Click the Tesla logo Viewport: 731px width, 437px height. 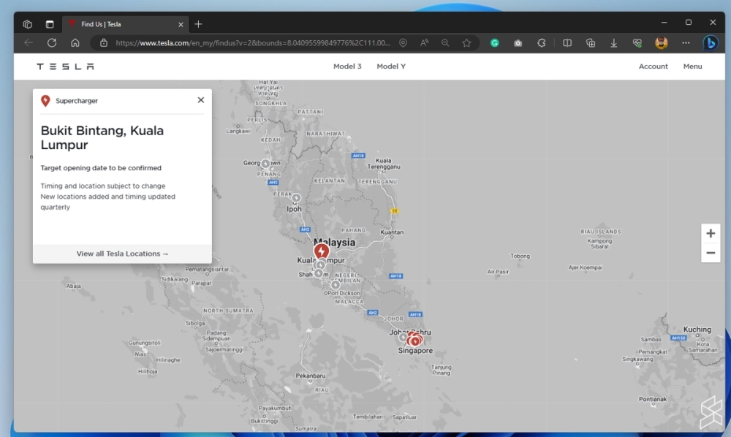click(x=66, y=66)
